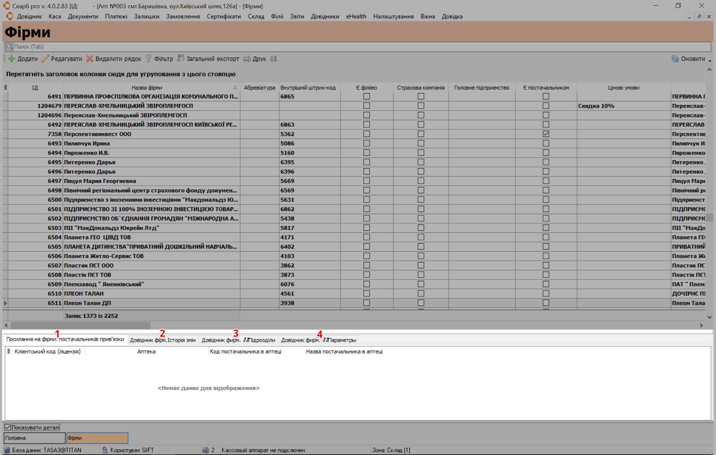The height and width of the screenshot is (455, 716).
Task: Sort by Назва фірми column header
Action: click(x=147, y=88)
